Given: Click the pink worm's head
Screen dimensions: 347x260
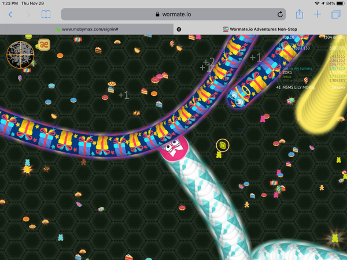Looking at the screenshot, I should pyautogui.click(x=173, y=148).
